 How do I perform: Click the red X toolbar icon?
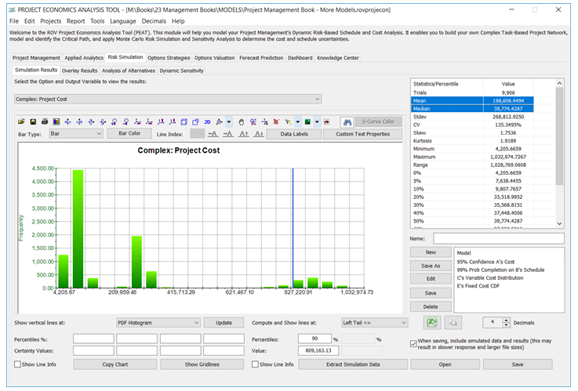click(x=276, y=122)
